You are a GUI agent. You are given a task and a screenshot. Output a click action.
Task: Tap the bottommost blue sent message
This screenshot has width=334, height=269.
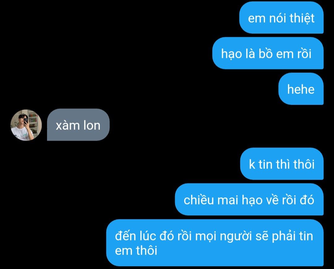tap(215, 243)
